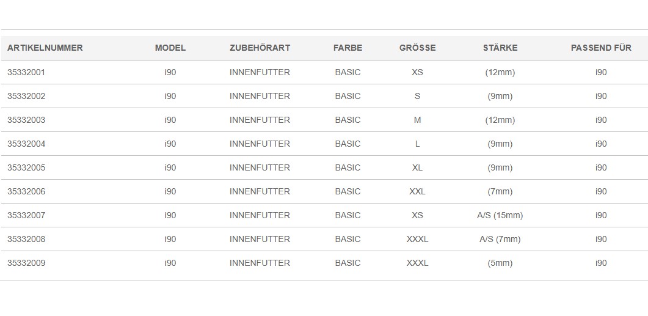Click the GRÖSSE column header
The height and width of the screenshot is (316, 648).
click(x=417, y=48)
